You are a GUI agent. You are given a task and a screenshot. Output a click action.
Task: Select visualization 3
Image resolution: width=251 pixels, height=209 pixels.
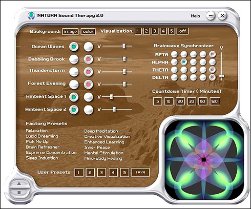pyautogui.click(x=155, y=31)
